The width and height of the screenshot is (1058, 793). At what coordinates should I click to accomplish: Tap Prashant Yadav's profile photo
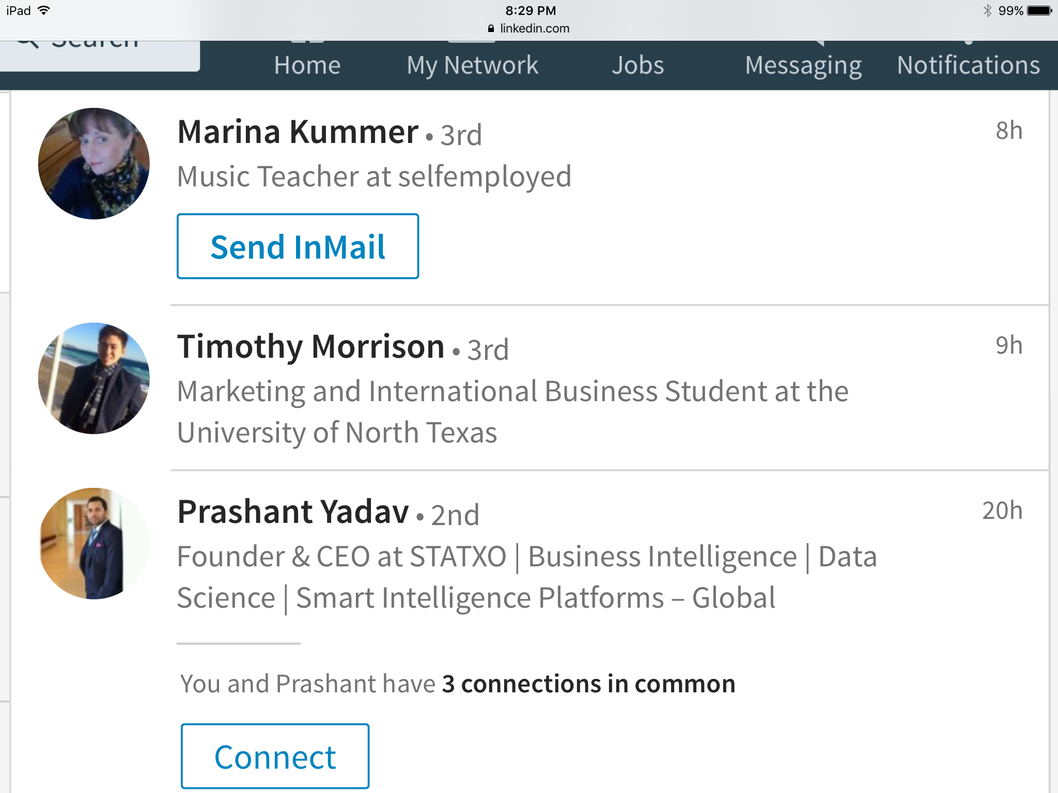pos(94,543)
